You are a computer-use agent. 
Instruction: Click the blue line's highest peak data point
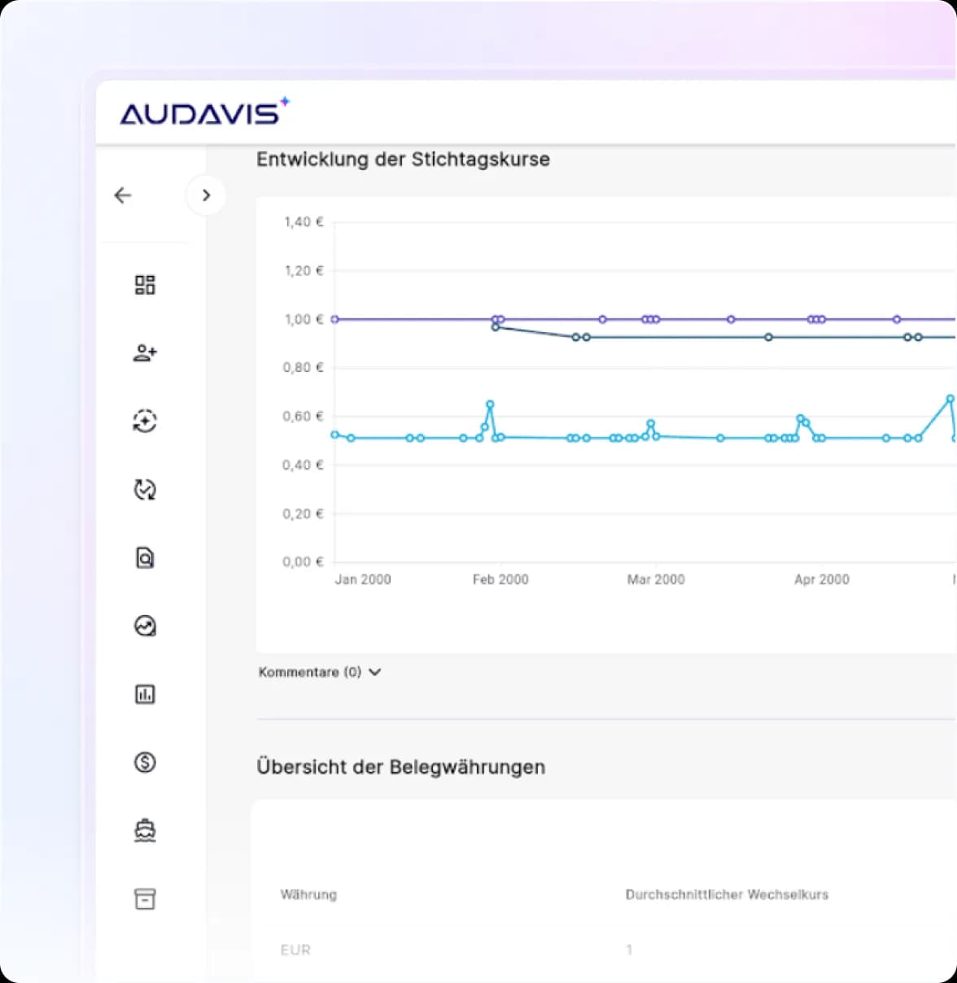[950, 400]
